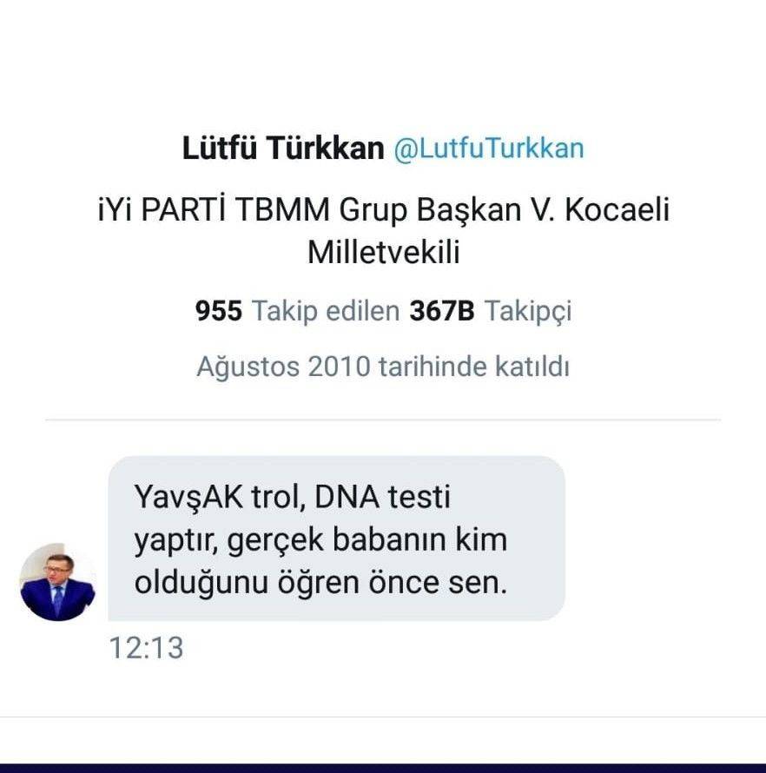Screen dimensions: 766x773
Task: Open the @LutfuTurkkan handle link
Action: [489, 149]
